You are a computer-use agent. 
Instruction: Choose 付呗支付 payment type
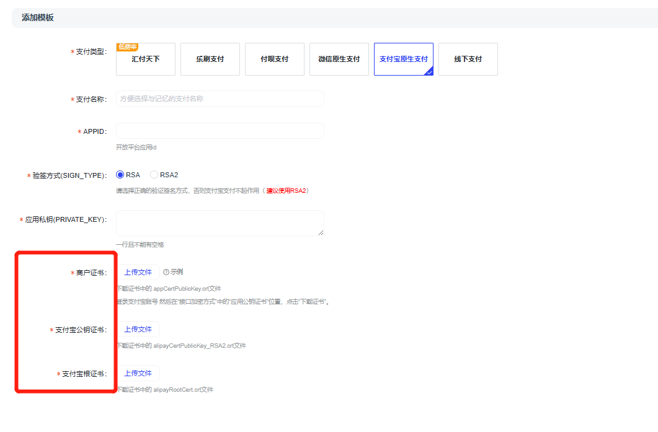click(275, 60)
